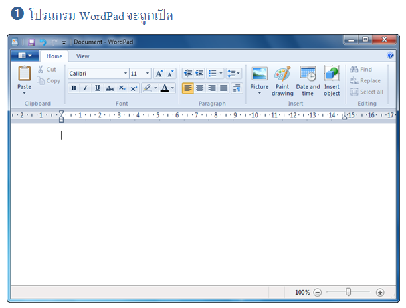Click Increase indent icon

coord(199,74)
